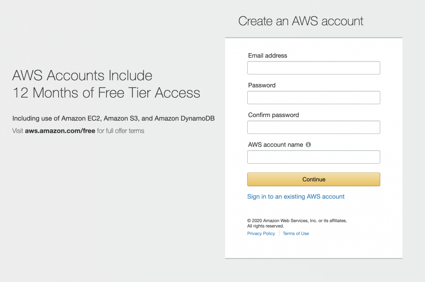
Task: Open Sign in to an existing AWS account
Action: tap(296, 196)
